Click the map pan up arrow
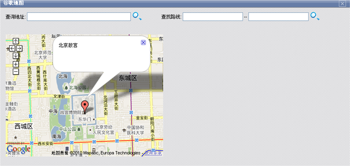Screen dimensions: 350x166 click(x=16, y=41)
